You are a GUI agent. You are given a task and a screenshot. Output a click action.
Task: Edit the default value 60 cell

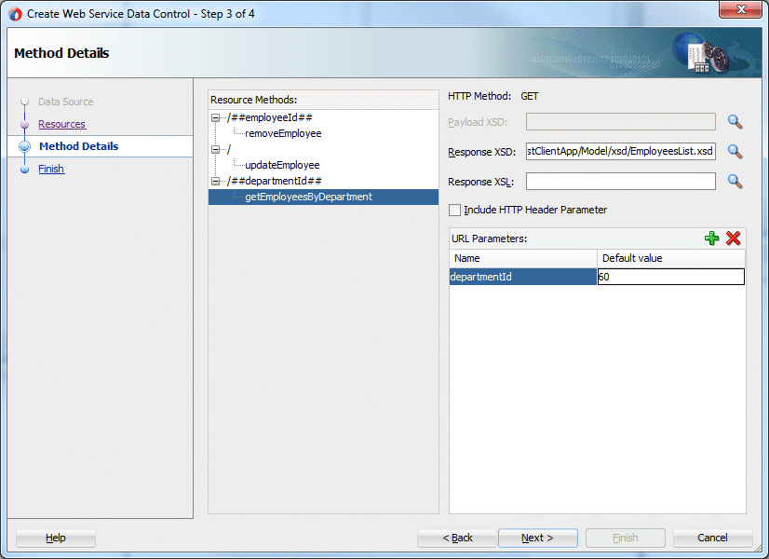click(671, 277)
